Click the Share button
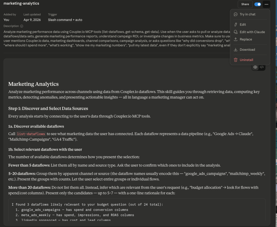This screenshot has width=277, height=227. click(245, 4)
